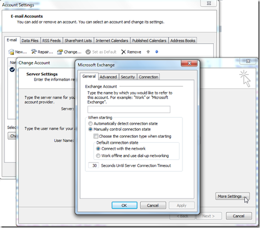Open the Address Books tab

tap(183, 41)
